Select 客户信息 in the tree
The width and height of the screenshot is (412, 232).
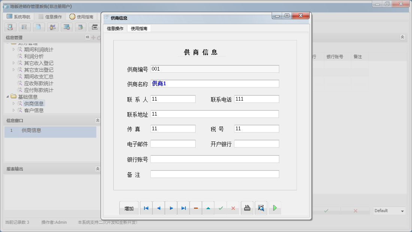point(34,110)
